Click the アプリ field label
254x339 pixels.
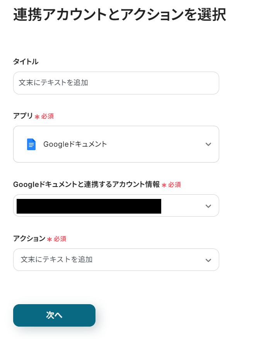[x=23, y=116]
